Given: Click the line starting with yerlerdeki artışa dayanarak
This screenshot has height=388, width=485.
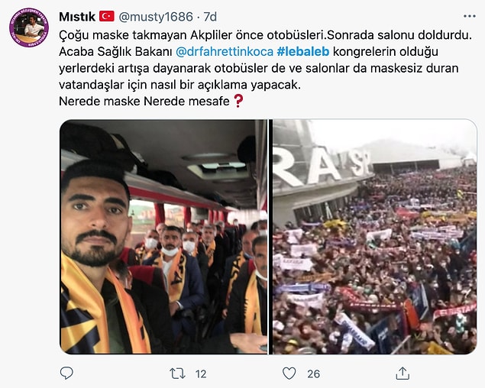Looking at the screenshot, I should coord(259,68).
